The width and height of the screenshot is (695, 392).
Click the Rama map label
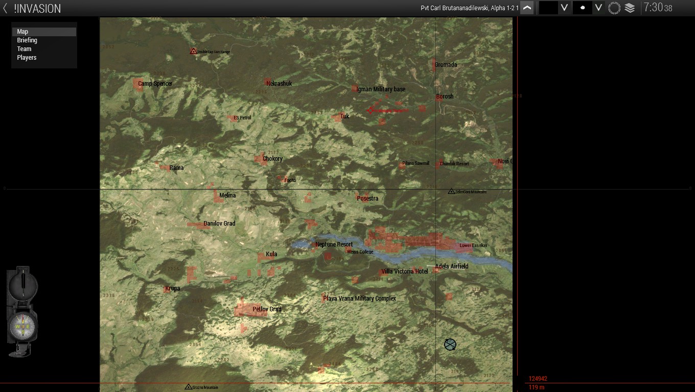176,168
